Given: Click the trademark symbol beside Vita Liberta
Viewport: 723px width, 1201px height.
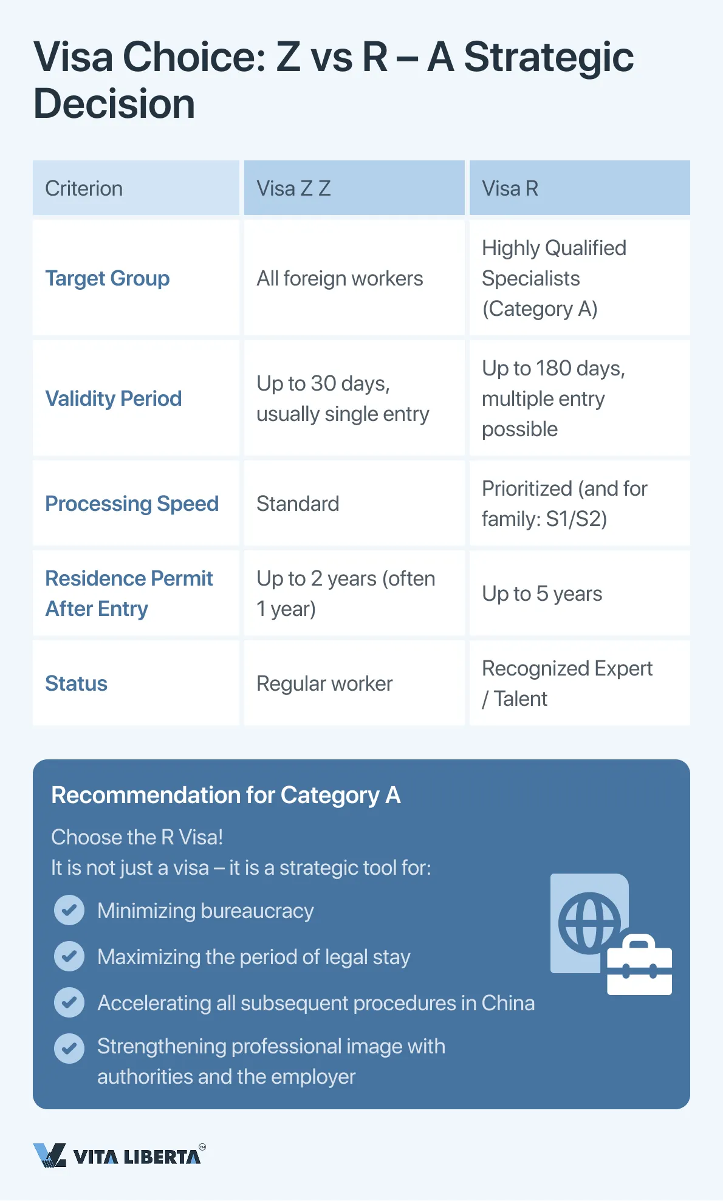Looking at the screenshot, I should (x=202, y=1147).
